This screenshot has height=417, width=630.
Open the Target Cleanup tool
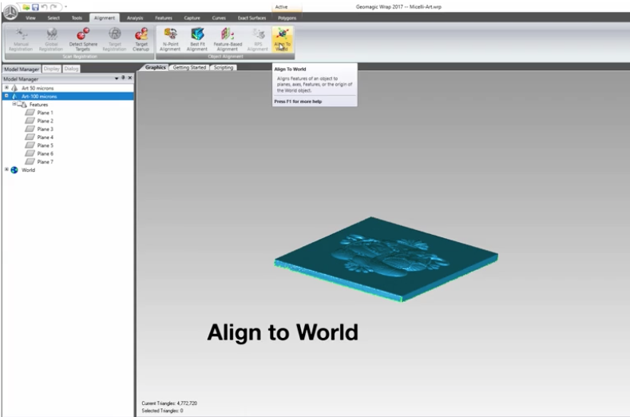[141, 39]
